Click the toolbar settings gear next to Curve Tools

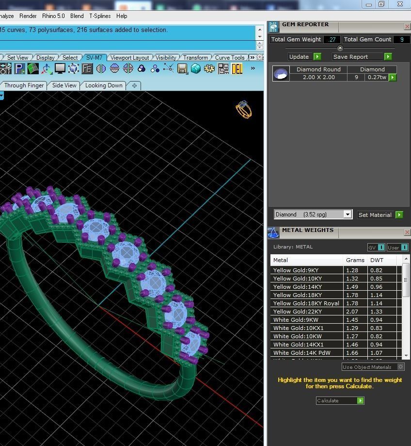point(260,57)
